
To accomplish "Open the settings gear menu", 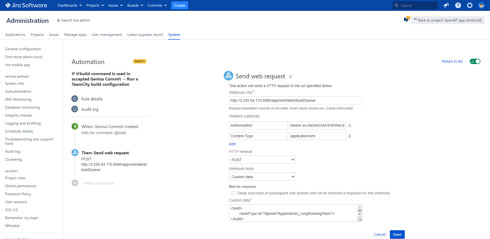I will coord(470,5).
